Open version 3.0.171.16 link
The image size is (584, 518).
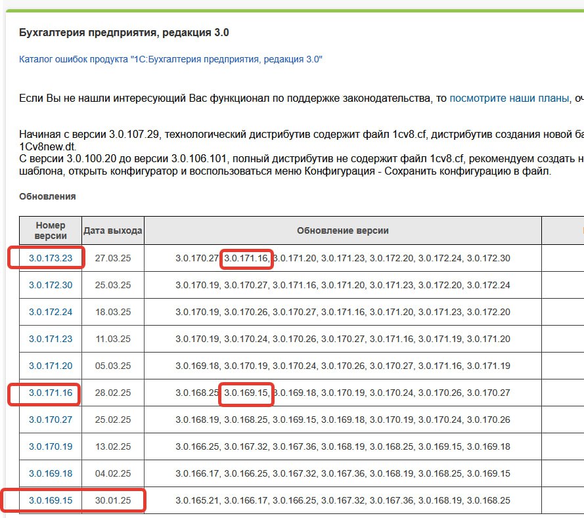point(51,393)
